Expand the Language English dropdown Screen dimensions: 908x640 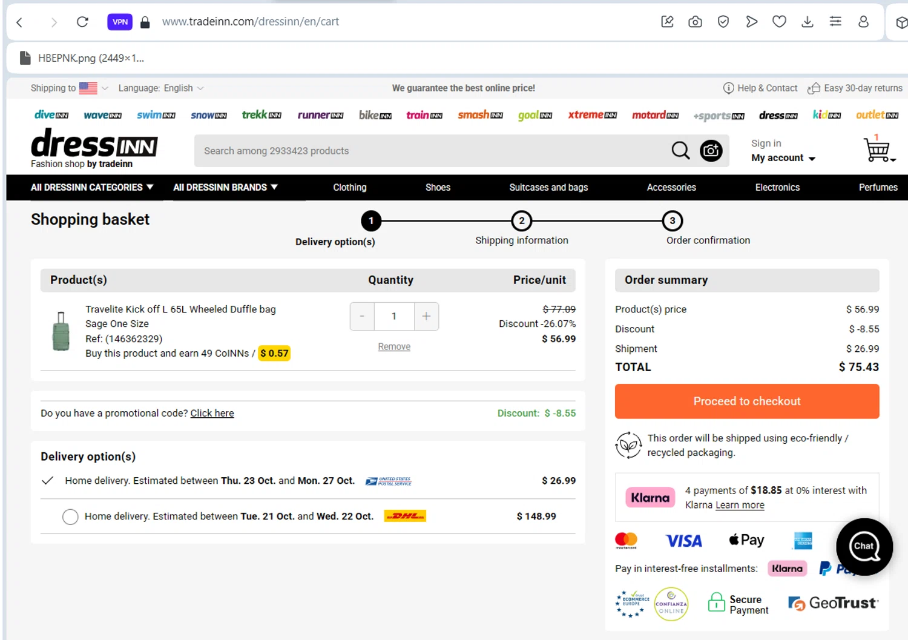(x=161, y=88)
